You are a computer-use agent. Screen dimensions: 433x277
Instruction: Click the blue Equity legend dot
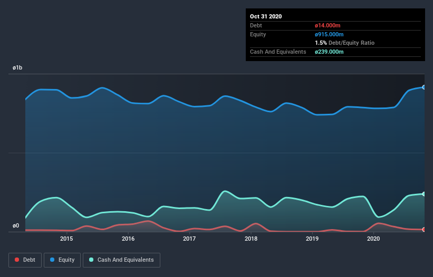coord(52,260)
